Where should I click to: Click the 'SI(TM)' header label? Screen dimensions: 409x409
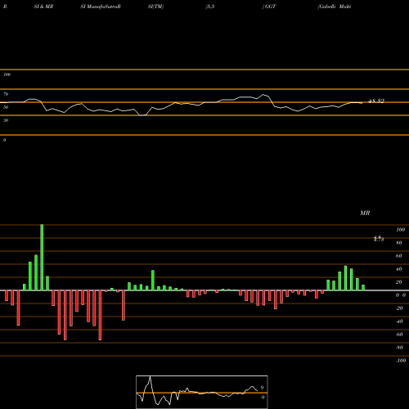[x=155, y=7]
